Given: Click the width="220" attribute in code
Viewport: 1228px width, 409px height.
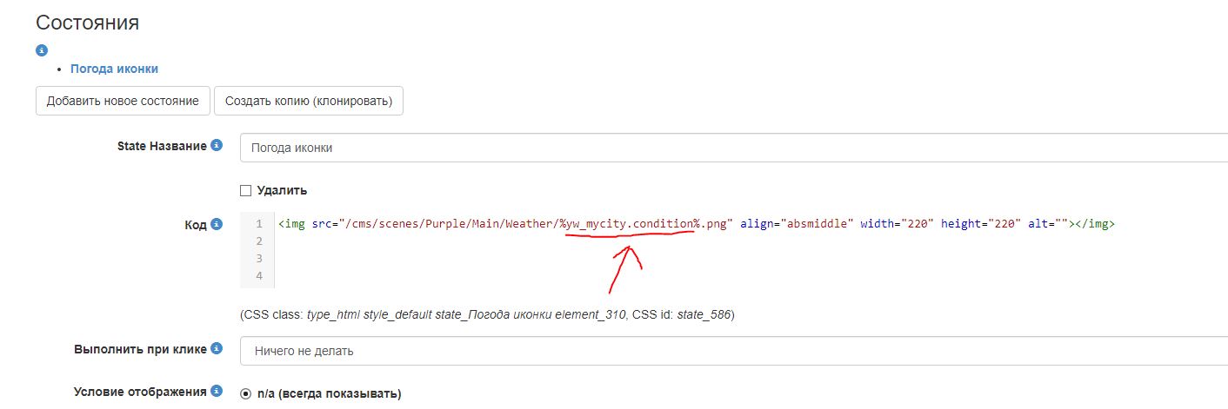Looking at the screenshot, I should click(897, 224).
